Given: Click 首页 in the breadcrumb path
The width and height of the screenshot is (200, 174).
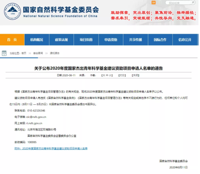Looking at the screenshot, I should click(x=24, y=53).
